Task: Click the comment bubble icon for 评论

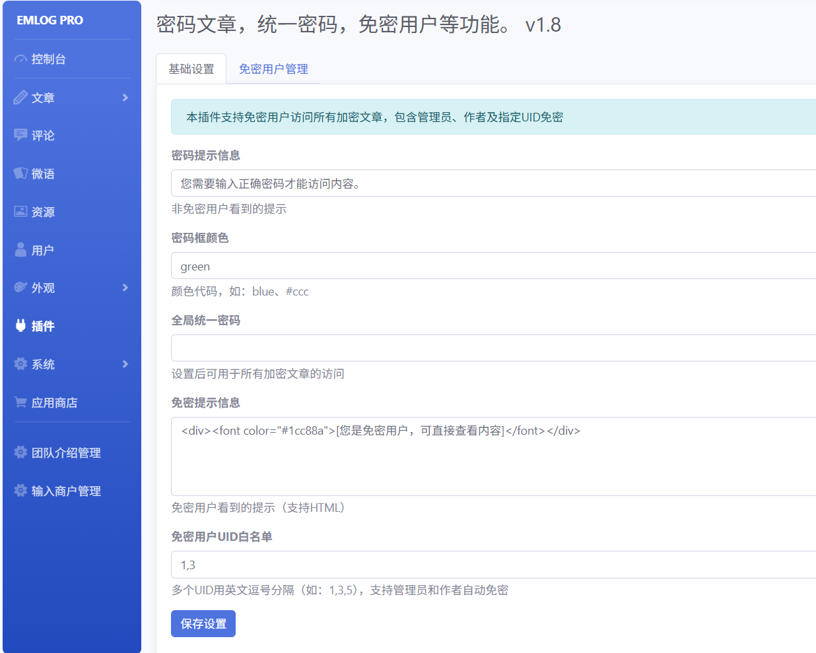Action: (x=20, y=135)
